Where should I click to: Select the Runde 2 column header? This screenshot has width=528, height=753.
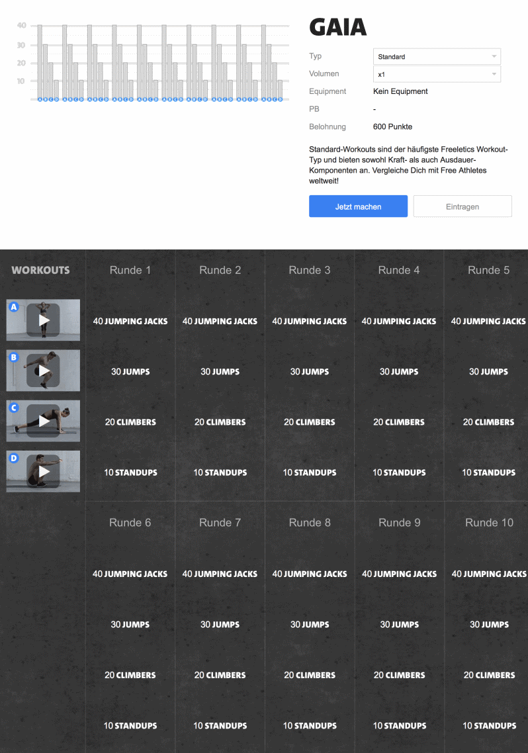point(220,270)
